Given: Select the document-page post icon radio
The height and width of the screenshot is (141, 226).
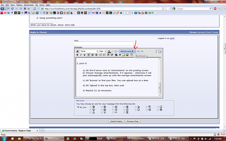Looking at the screenshot, I should pos(124,113).
